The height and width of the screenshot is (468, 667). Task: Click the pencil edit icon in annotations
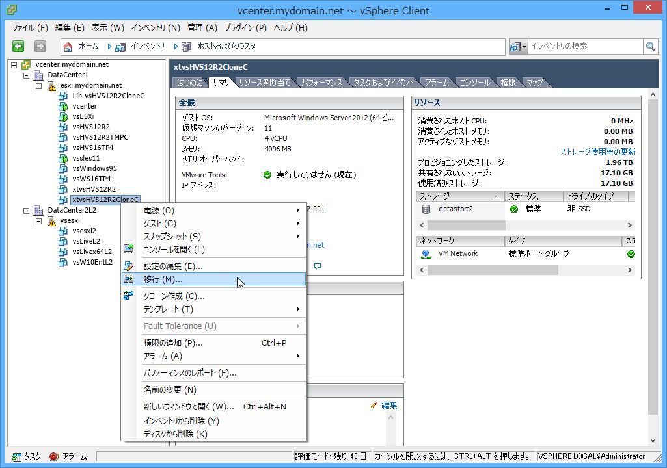[x=374, y=405]
